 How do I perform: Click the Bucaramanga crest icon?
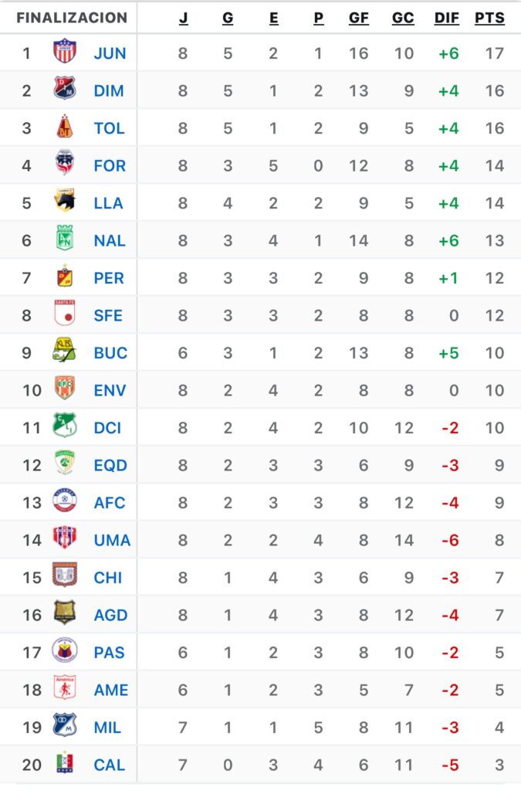[65, 351]
